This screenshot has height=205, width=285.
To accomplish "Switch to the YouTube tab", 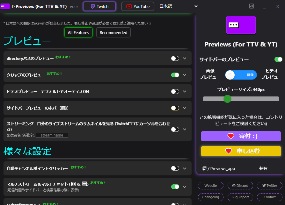I will click(x=138, y=7).
